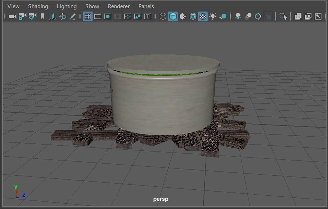
Task: Toggle the Safe Action icon
Action: click(x=138, y=16)
